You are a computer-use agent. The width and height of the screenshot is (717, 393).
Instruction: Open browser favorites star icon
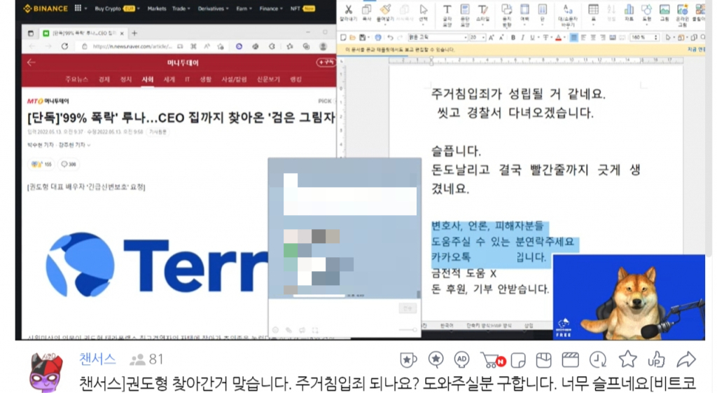[x=290, y=46]
